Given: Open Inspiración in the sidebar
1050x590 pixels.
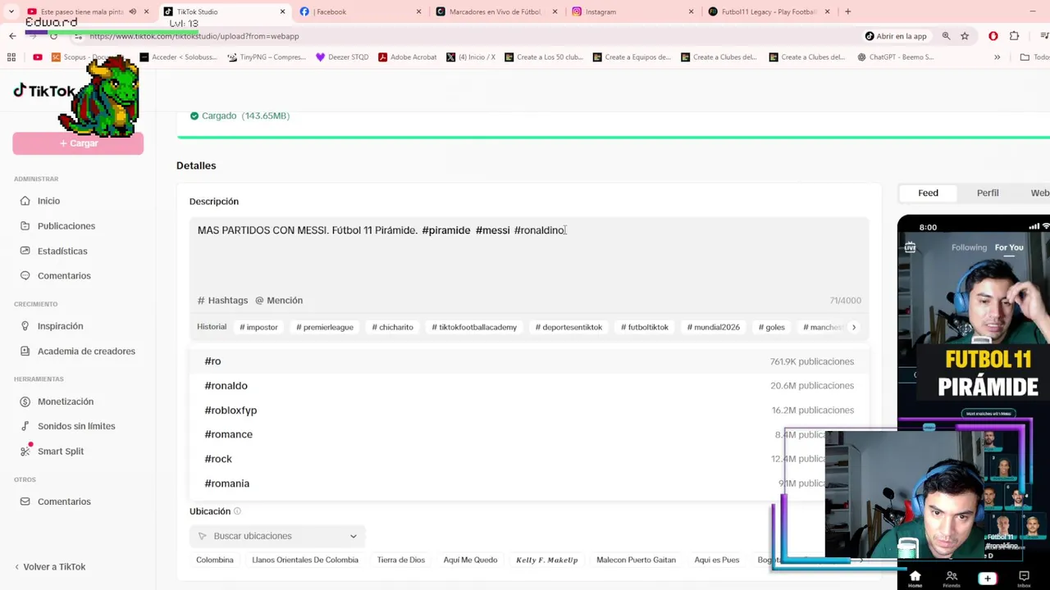Looking at the screenshot, I should pos(60,326).
